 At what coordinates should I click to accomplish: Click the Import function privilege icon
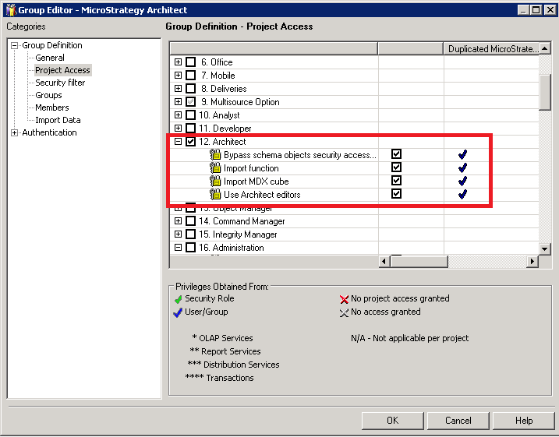(215, 168)
